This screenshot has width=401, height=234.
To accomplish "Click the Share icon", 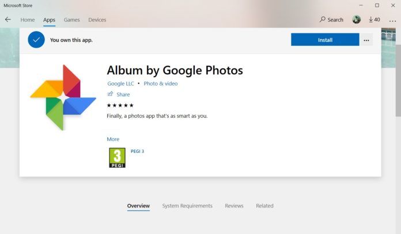I will (110, 94).
